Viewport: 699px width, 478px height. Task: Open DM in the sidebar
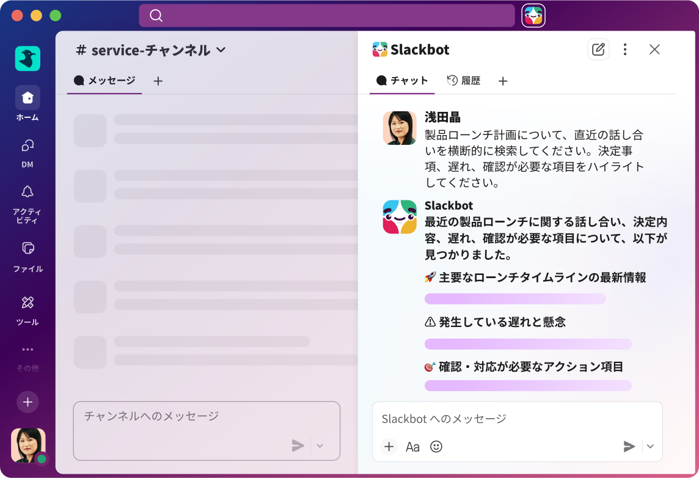27,153
